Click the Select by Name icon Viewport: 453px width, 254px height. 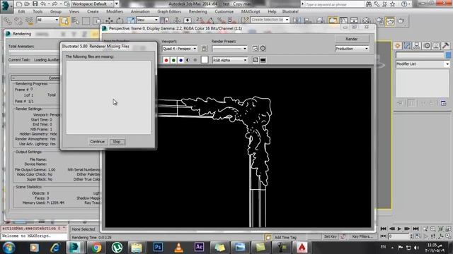click(x=76, y=20)
